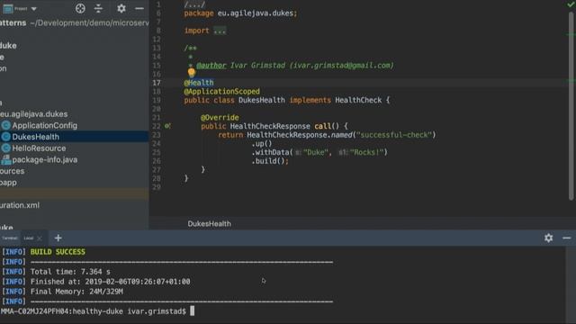This screenshot has width=576, height=324.
Task: Hide the project panel with minus icon
Action: [x=139, y=8]
